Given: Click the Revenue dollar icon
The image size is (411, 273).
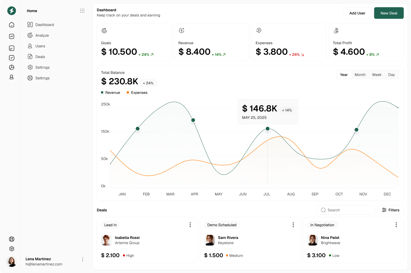Looking at the screenshot, I should click(181, 30).
